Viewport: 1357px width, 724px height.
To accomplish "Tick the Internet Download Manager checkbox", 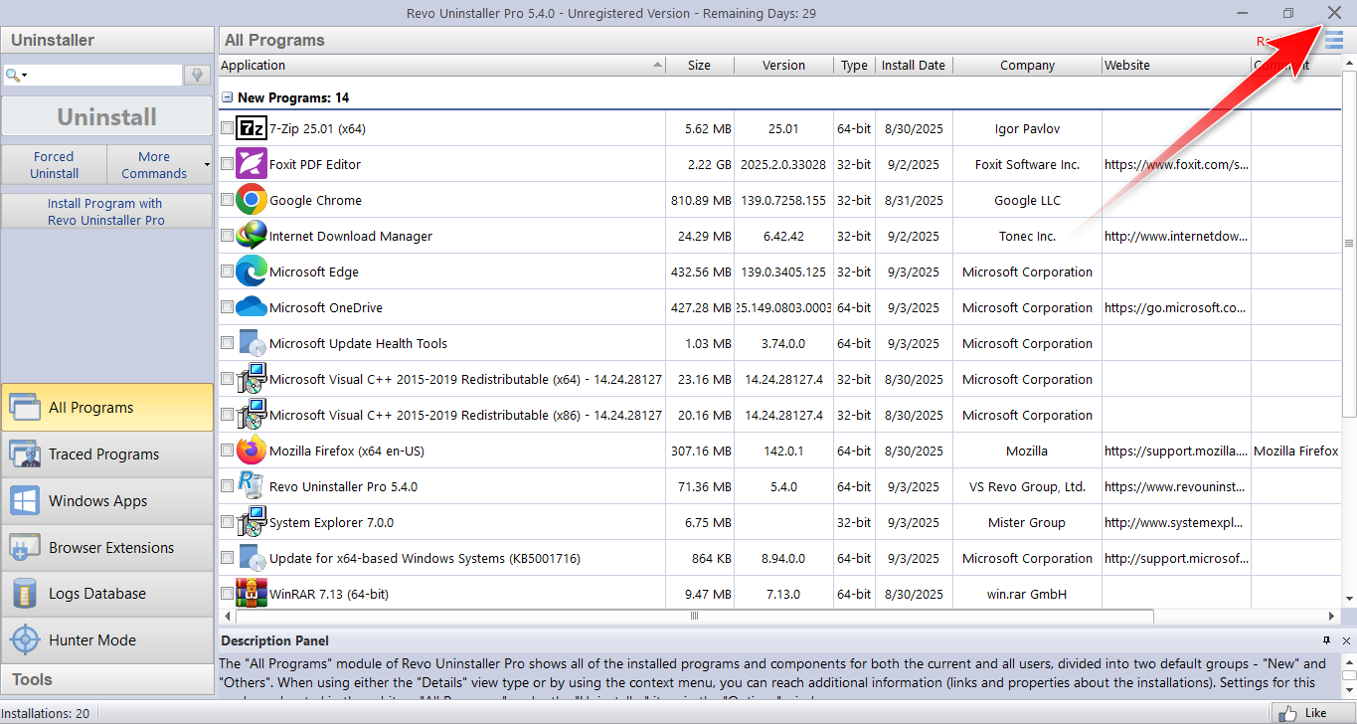I will (227, 236).
